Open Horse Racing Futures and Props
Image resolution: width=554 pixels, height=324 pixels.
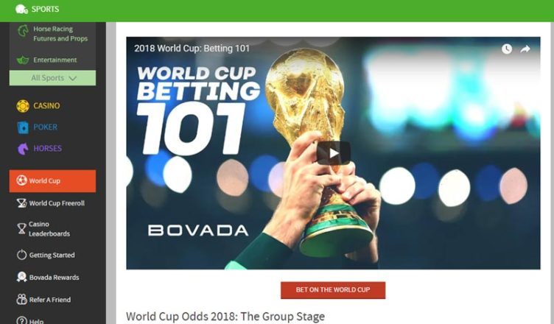tap(60, 34)
